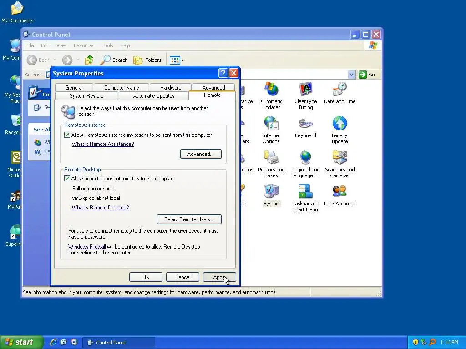Open the File menu
Viewport: 466px width, 349px height.
click(30, 45)
